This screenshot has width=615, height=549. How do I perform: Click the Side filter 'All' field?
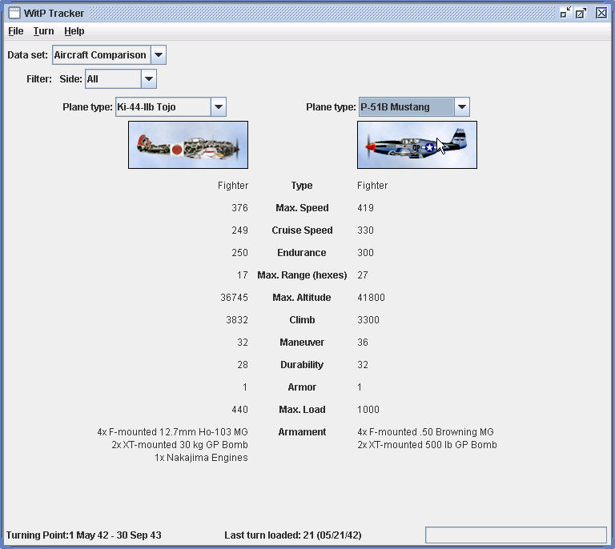point(114,78)
